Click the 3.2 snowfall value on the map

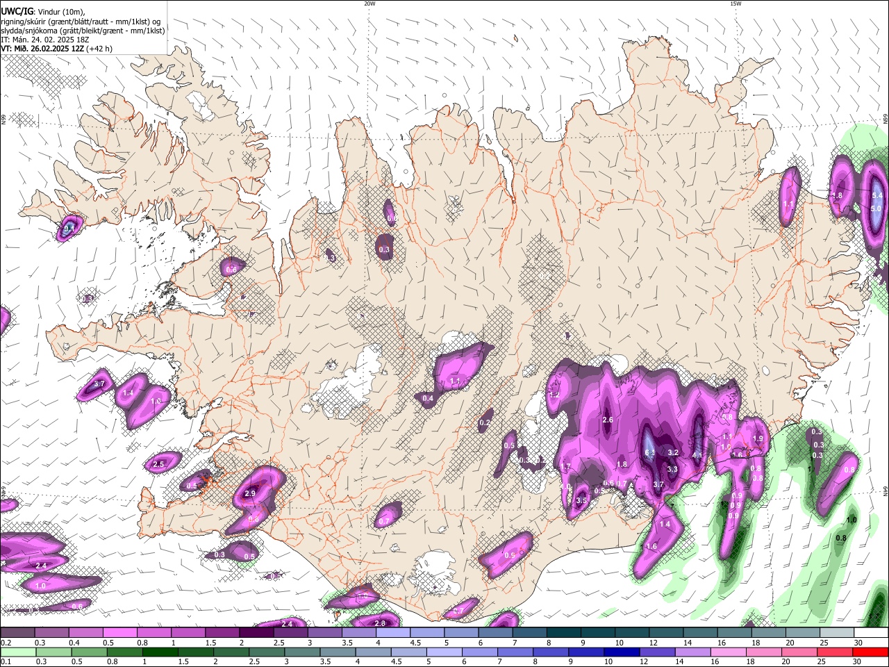672,452
